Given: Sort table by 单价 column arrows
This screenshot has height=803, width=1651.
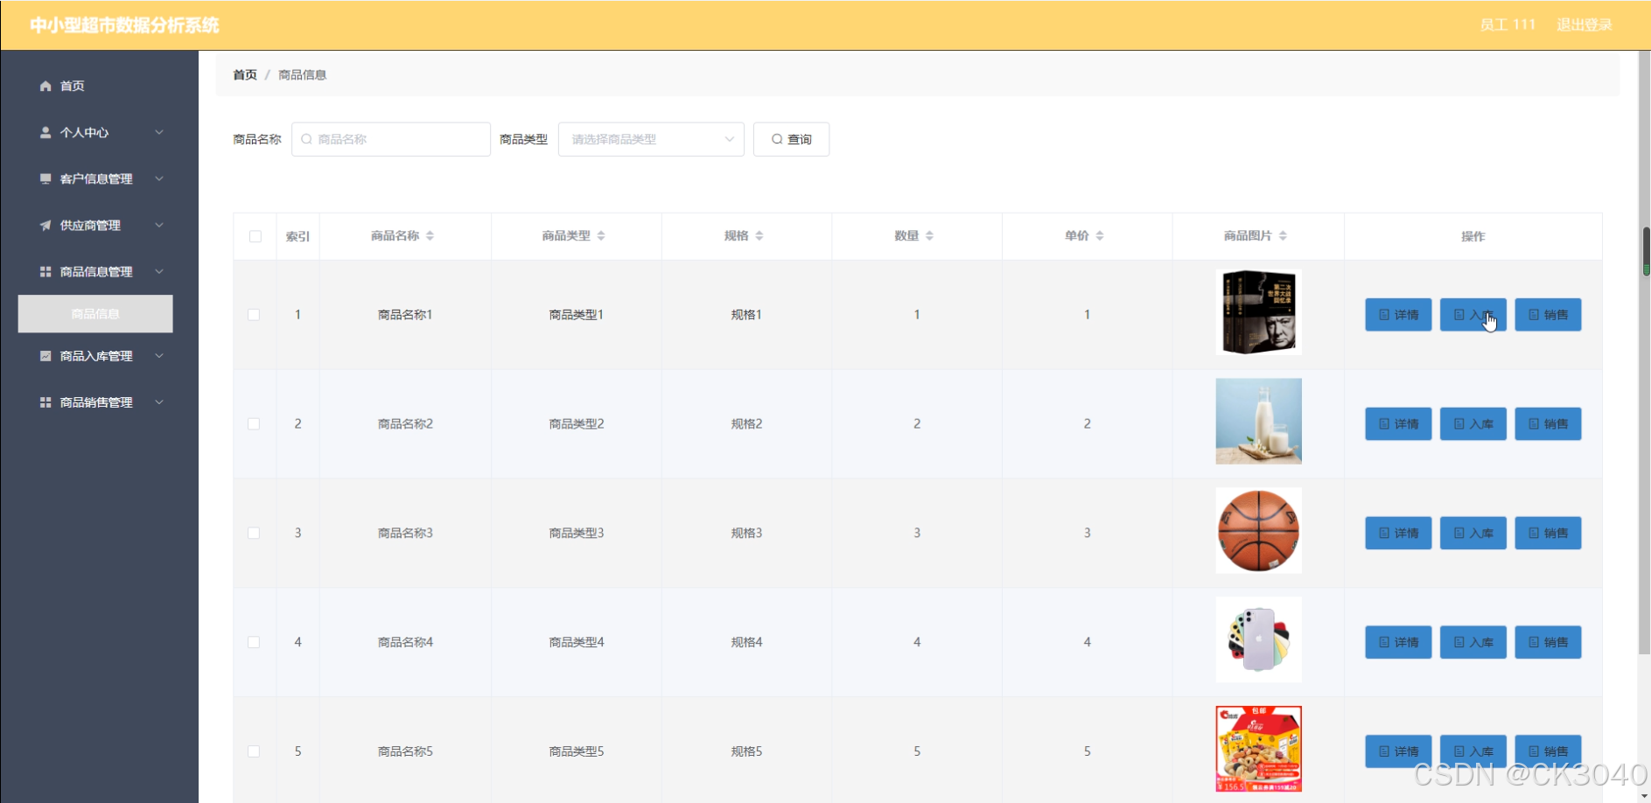Looking at the screenshot, I should [1100, 236].
